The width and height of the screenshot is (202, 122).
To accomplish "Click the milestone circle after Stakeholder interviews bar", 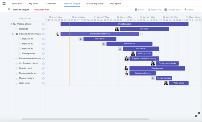I will (x=142, y=34).
